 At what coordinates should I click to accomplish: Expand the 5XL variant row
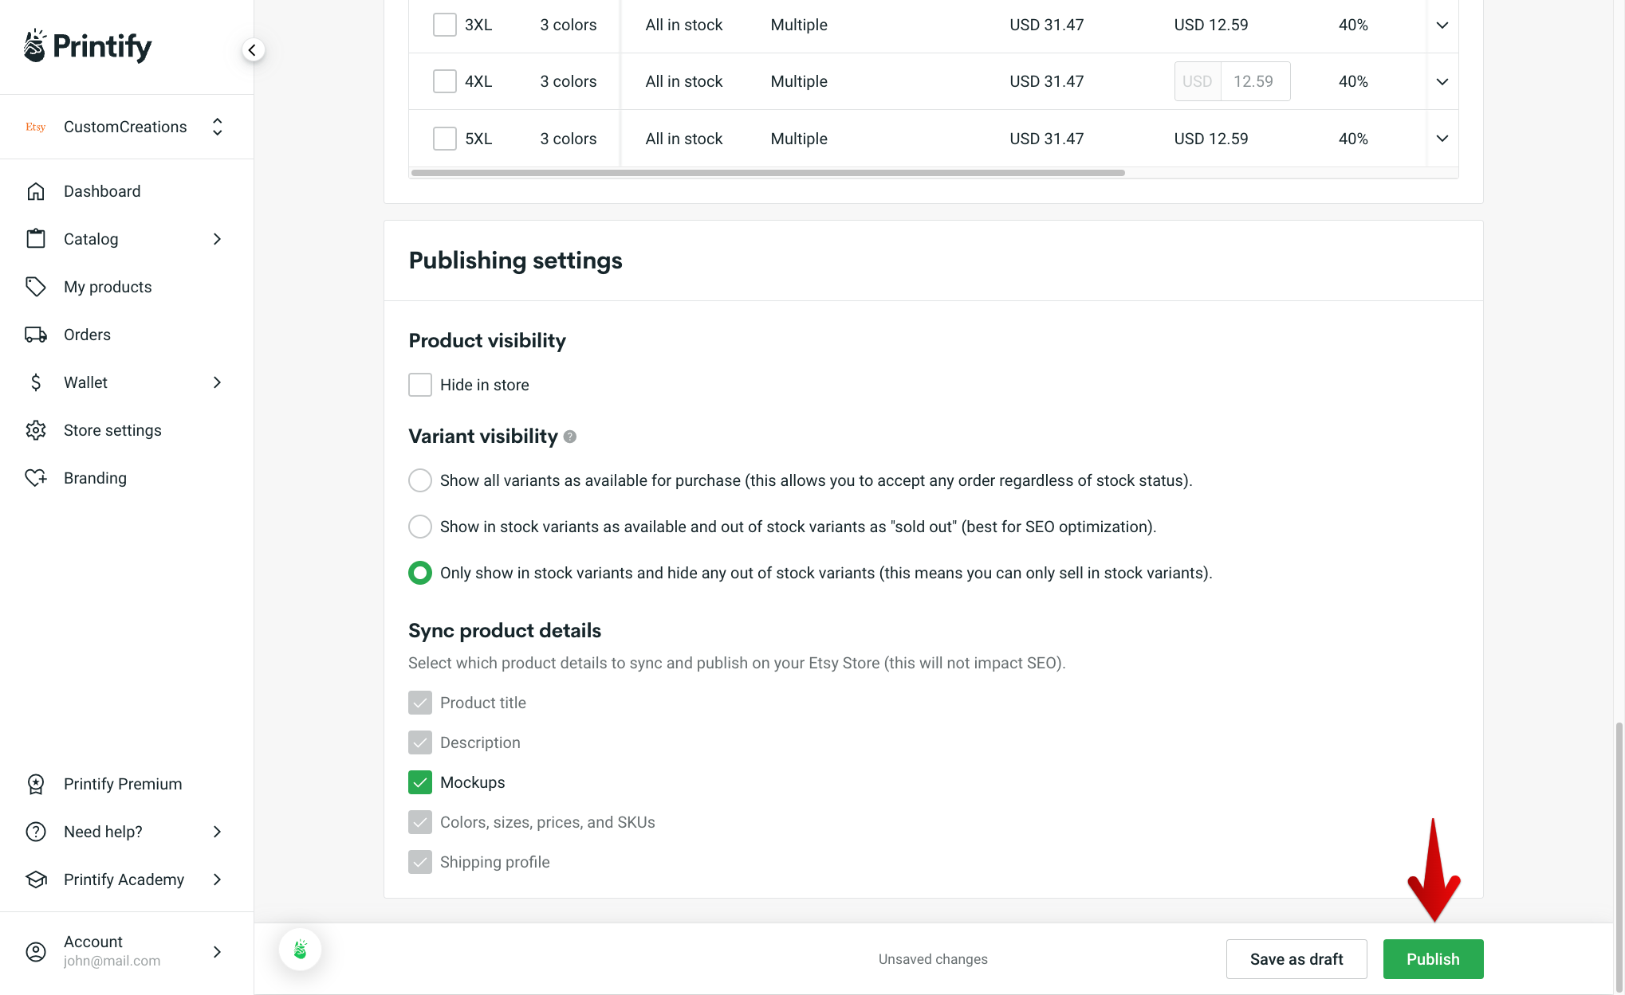[x=1442, y=138]
